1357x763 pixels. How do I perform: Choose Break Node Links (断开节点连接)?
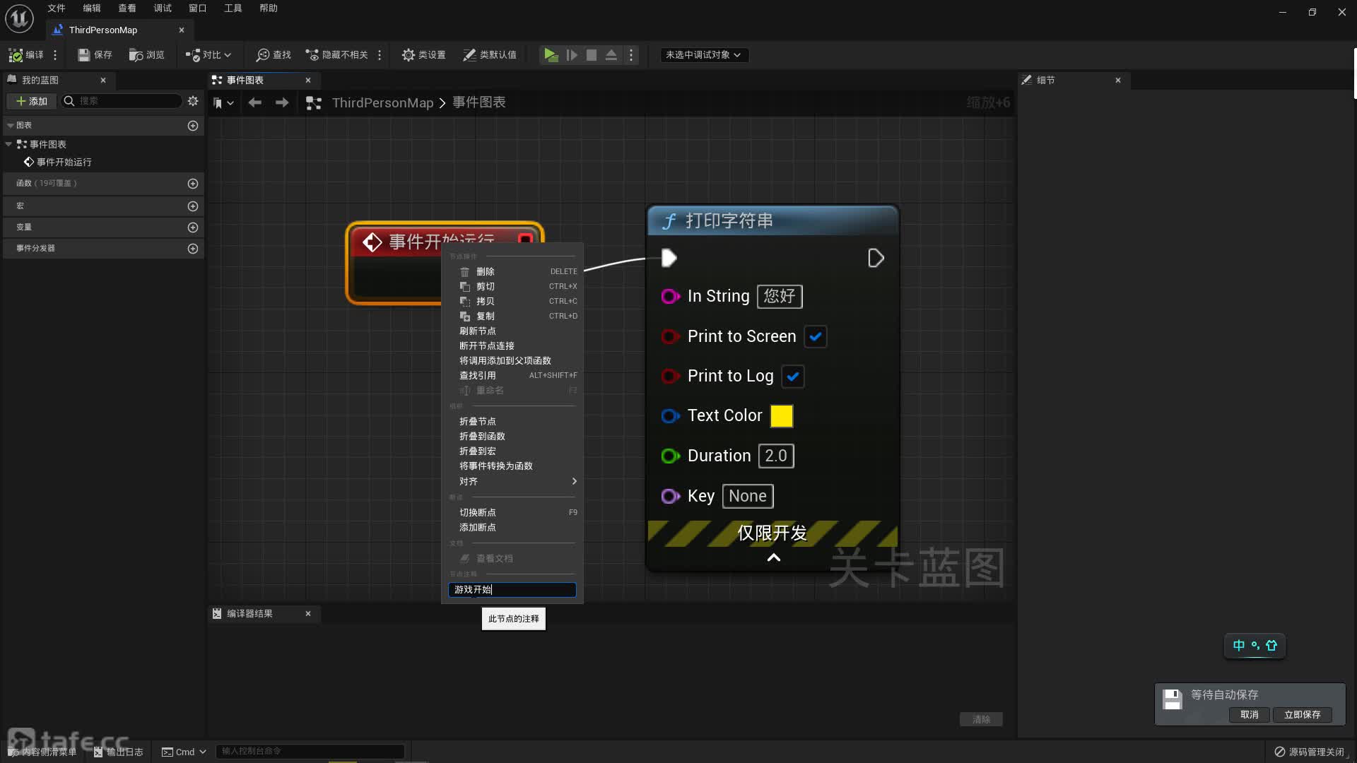coord(512,345)
